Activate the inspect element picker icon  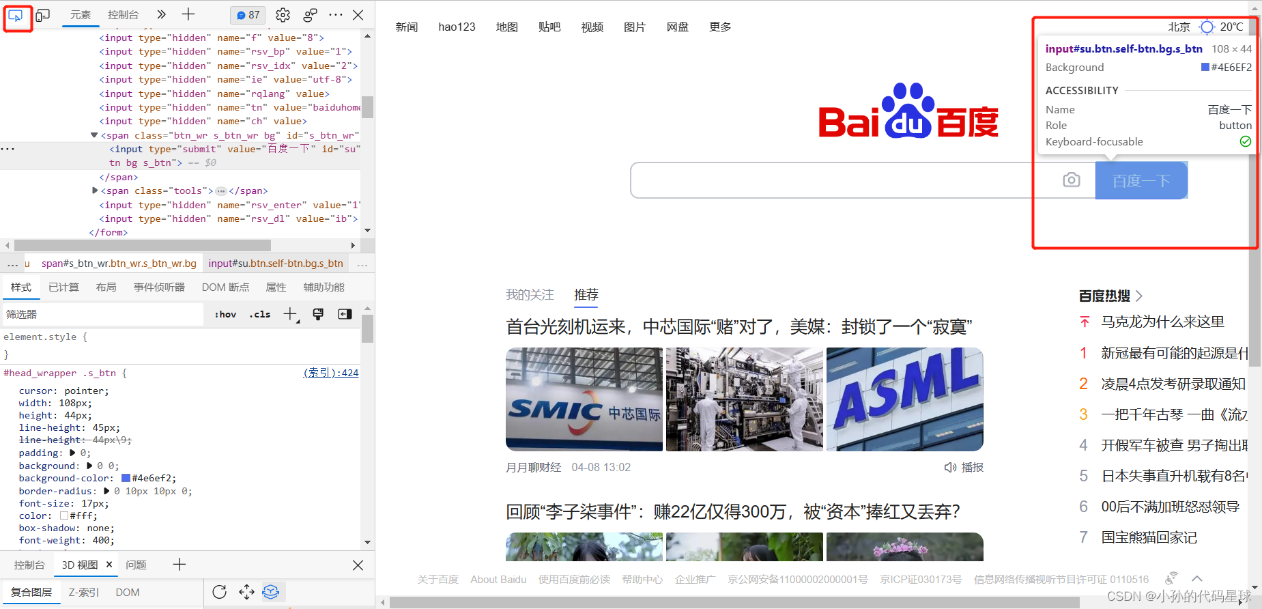click(x=16, y=15)
